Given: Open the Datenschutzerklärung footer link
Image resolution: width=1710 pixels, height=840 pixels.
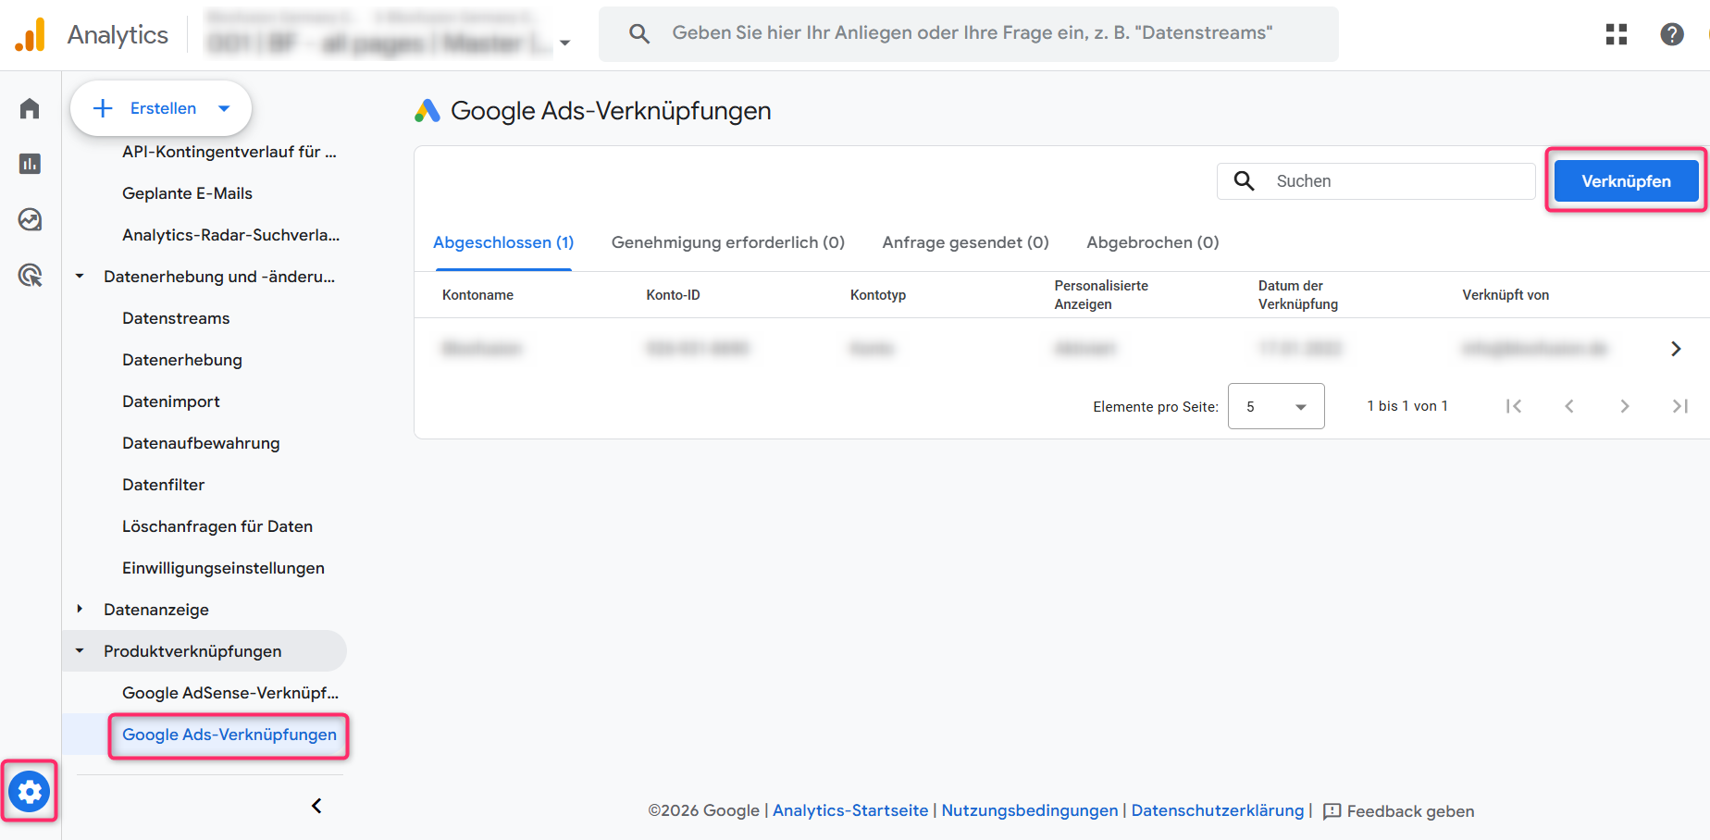Looking at the screenshot, I should [x=1217, y=810].
